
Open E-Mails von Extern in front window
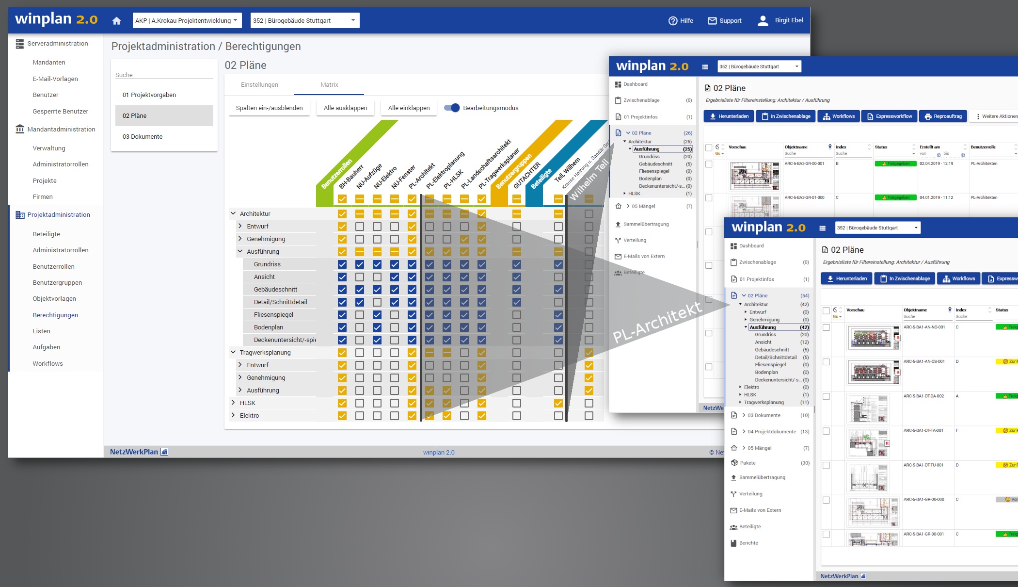tap(755, 510)
